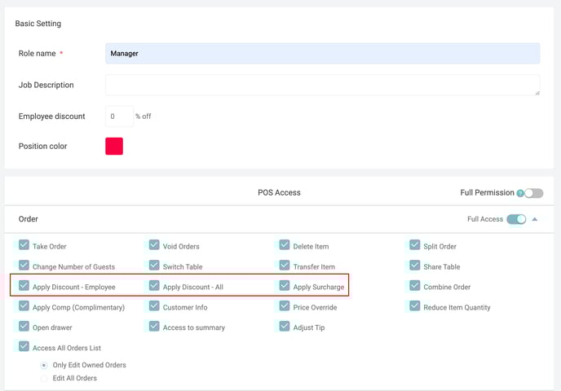Image resolution: width=561 pixels, height=391 pixels.
Task: Turn off the Order Full Access toggle
Action: point(516,219)
